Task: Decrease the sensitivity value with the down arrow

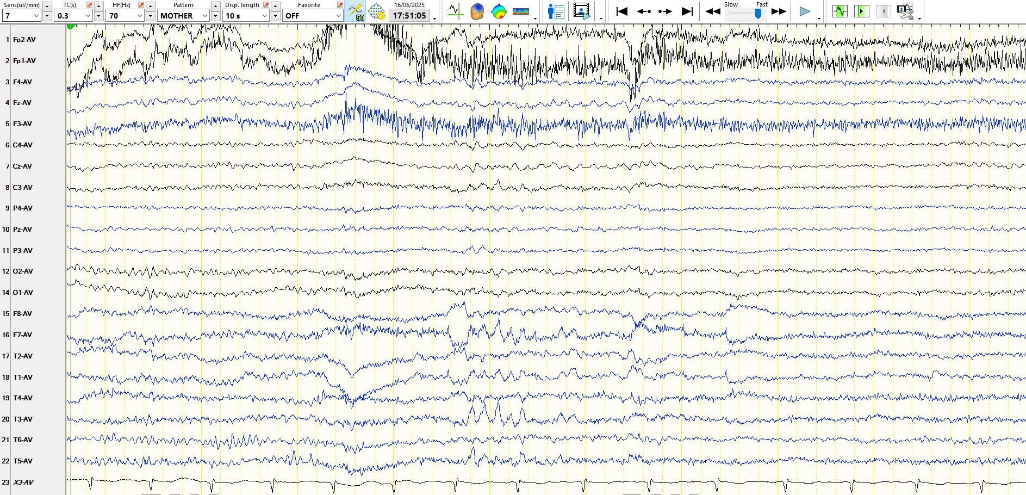Action: pos(47,16)
